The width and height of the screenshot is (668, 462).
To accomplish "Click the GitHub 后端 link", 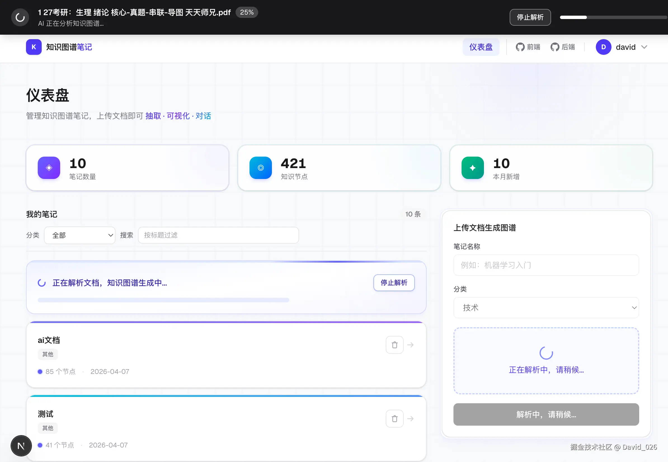I will click(563, 47).
